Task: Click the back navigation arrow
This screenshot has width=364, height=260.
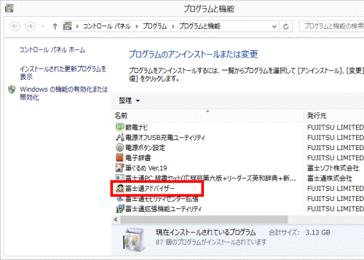Action: (15, 26)
